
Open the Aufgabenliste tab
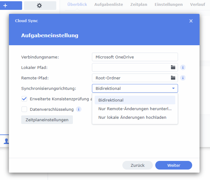click(109, 5)
